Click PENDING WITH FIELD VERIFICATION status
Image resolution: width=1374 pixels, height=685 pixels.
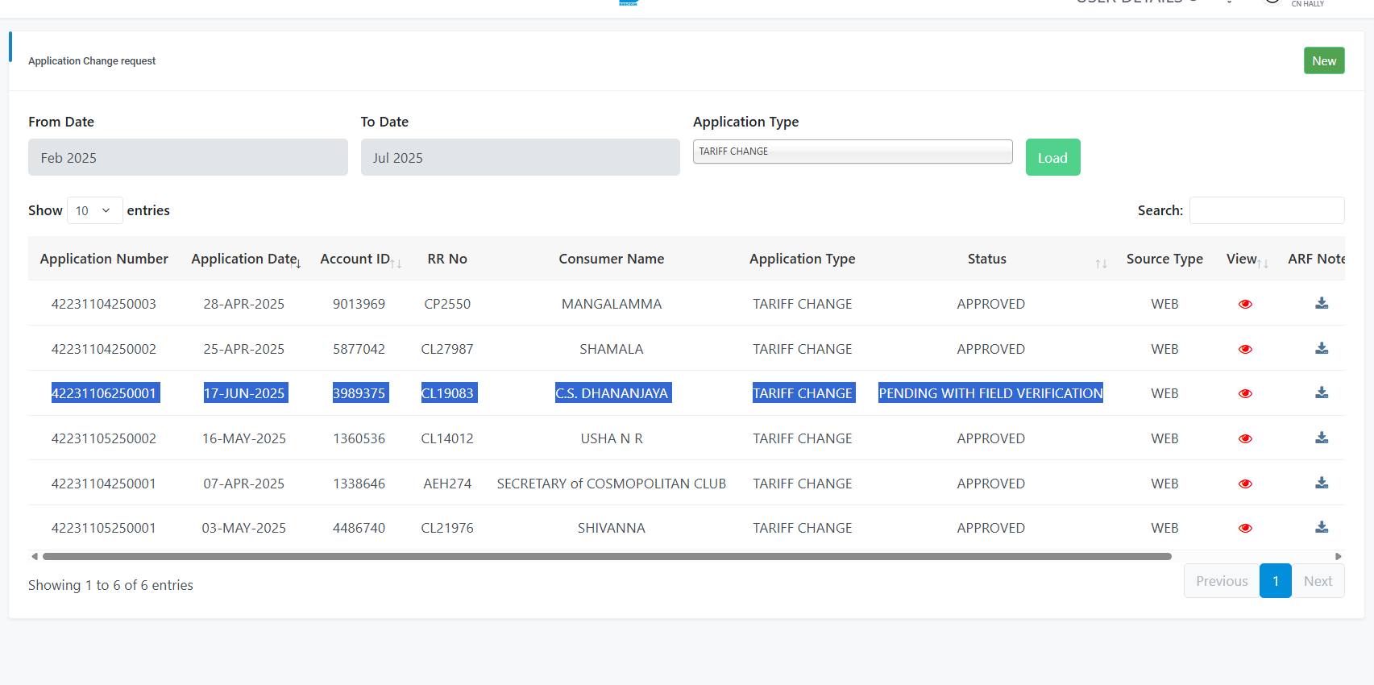click(x=990, y=393)
